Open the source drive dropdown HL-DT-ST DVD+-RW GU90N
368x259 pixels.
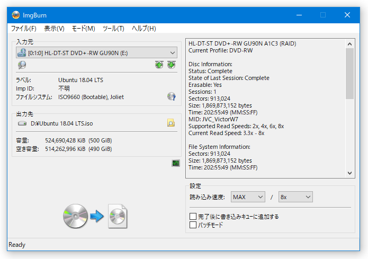(96, 53)
